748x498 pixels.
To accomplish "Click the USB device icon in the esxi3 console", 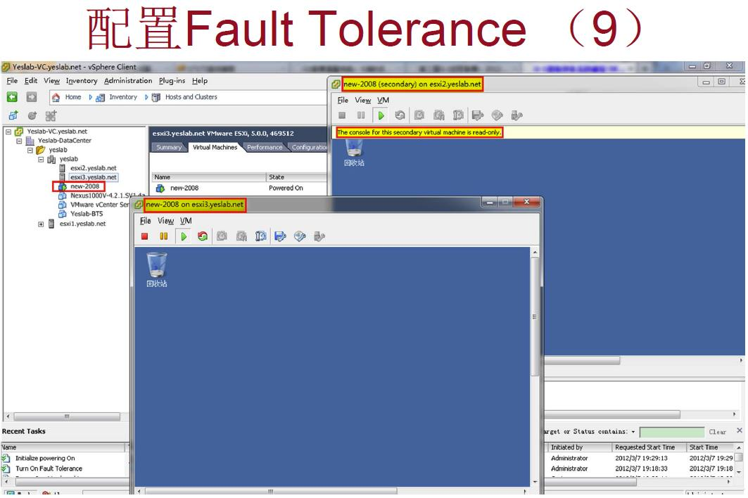I will pos(319,236).
